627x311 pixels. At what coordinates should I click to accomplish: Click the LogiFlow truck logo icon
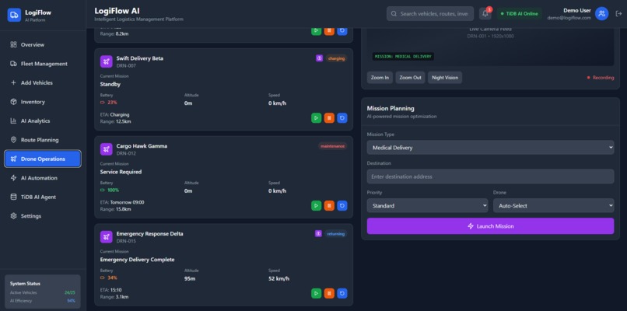click(x=14, y=15)
